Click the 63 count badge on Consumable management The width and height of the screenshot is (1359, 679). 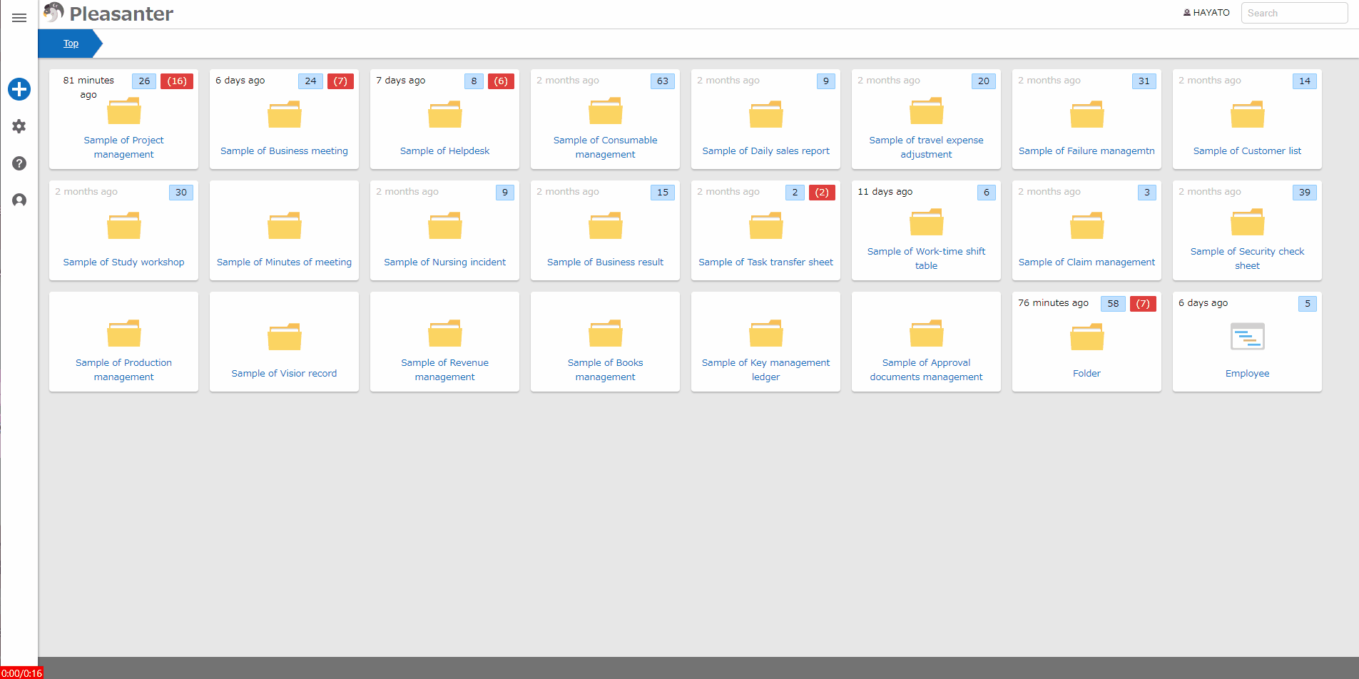663,81
